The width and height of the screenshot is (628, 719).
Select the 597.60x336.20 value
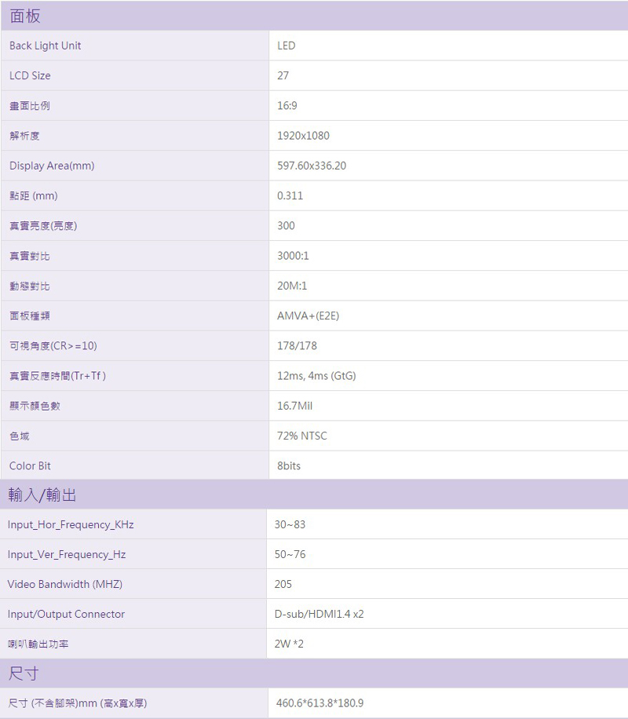click(312, 166)
